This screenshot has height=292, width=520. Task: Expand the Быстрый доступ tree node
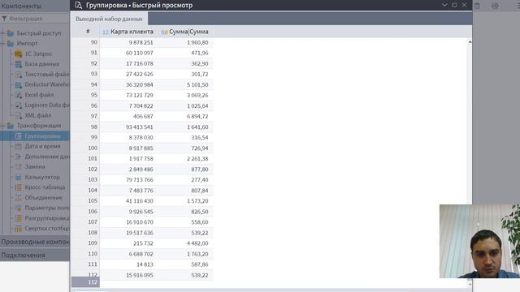[2, 33]
